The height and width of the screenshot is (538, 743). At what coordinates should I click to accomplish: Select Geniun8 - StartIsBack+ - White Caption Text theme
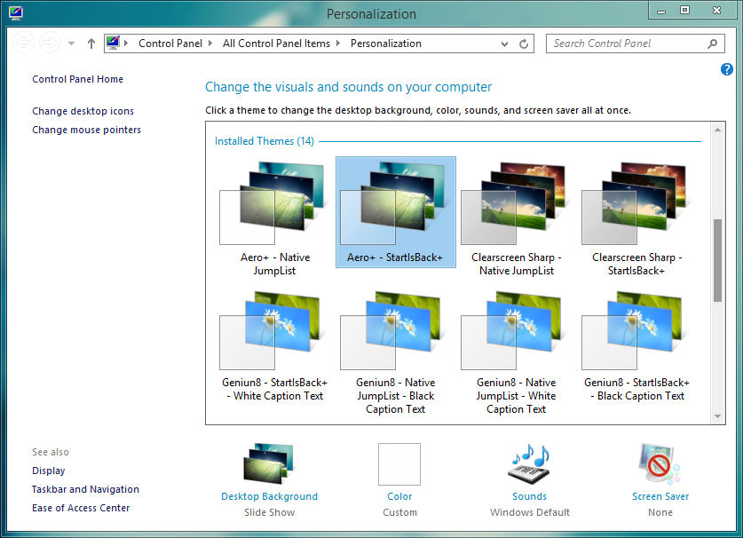click(x=274, y=348)
